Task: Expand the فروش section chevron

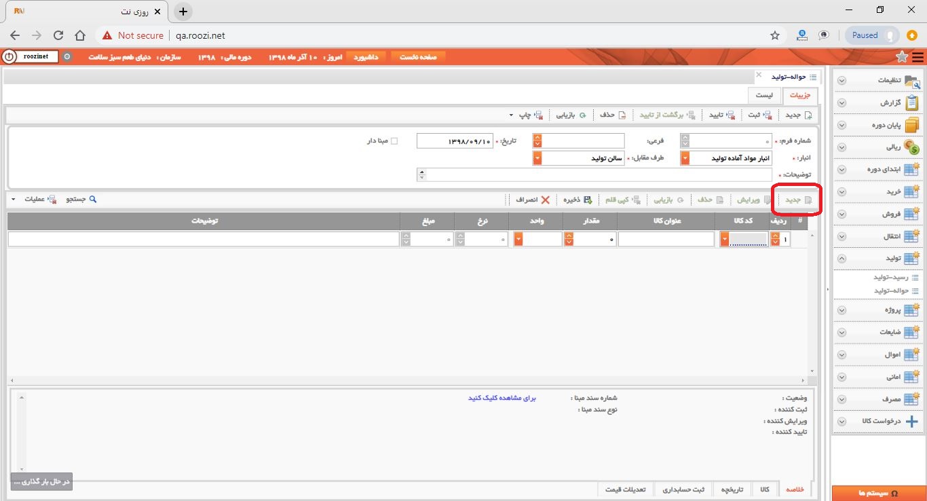Action: (841, 215)
